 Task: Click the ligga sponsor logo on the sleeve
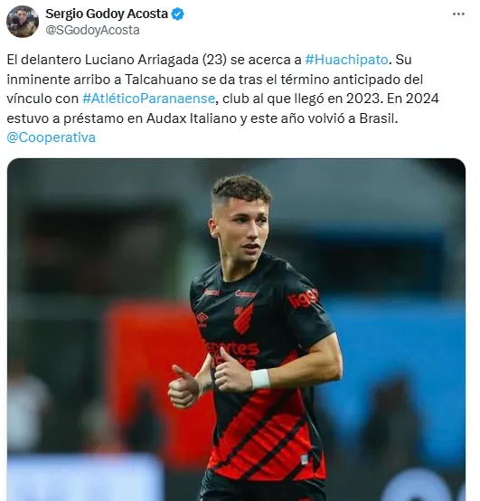[x=304, y=298]
